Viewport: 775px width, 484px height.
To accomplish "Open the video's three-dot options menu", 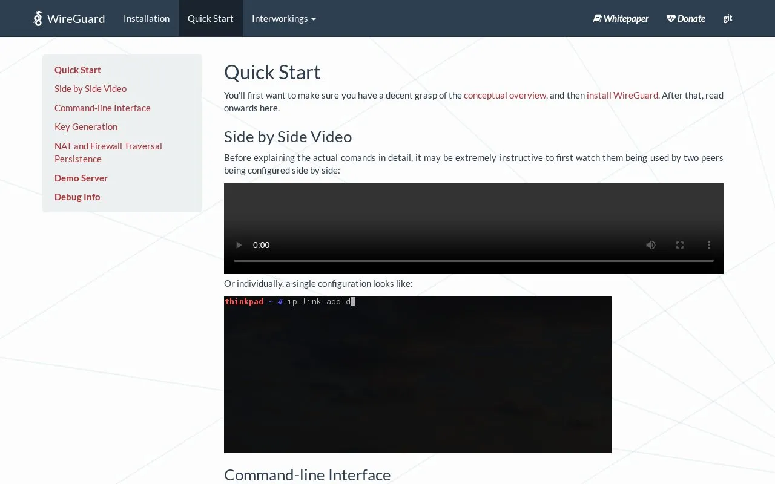I will coord(709,245).
